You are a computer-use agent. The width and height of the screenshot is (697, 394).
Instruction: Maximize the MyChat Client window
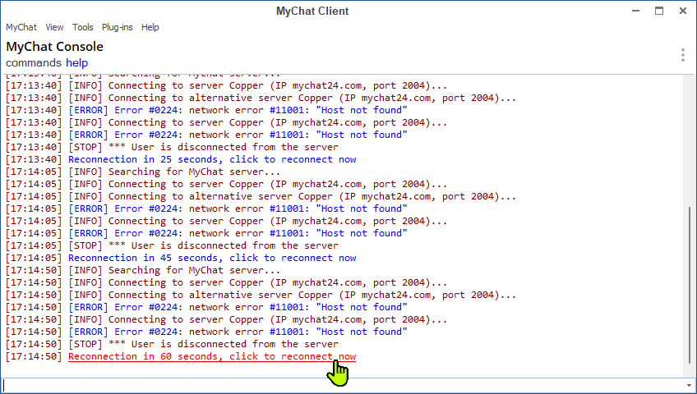click(x=659, y=11)
